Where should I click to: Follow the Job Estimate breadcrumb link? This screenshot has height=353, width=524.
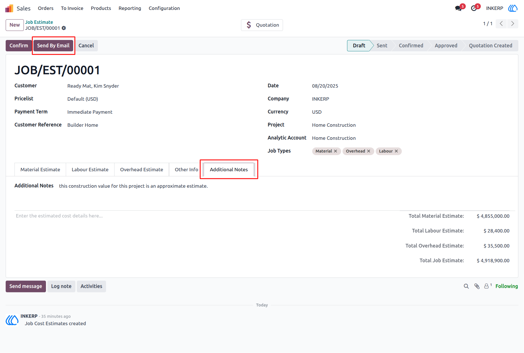39,22
